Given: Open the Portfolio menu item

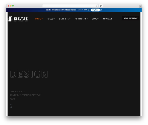Looking at the screenshot, I should [80, 19].
